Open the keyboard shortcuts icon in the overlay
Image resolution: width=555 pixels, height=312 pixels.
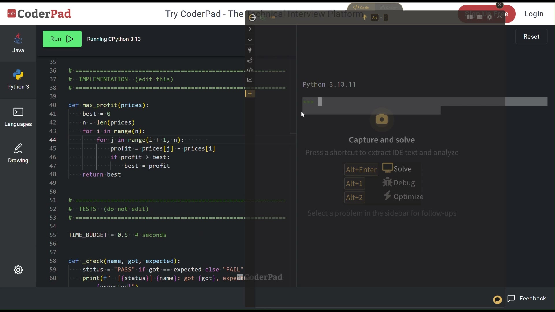coord(480,17)
